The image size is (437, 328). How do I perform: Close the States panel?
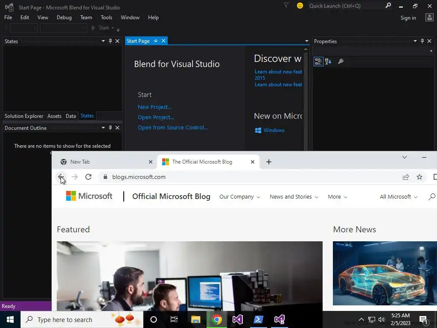point(117,41)
